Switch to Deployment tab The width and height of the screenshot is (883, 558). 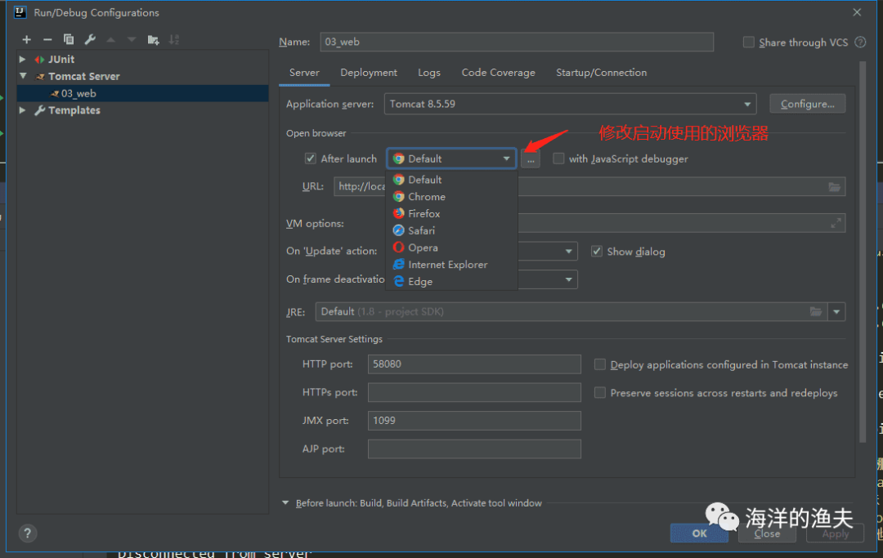coord(369,73)
